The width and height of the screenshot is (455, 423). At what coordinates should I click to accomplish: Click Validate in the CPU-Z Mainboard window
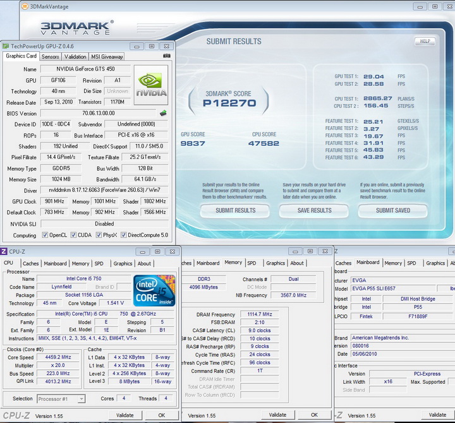(x=437, y=415)
